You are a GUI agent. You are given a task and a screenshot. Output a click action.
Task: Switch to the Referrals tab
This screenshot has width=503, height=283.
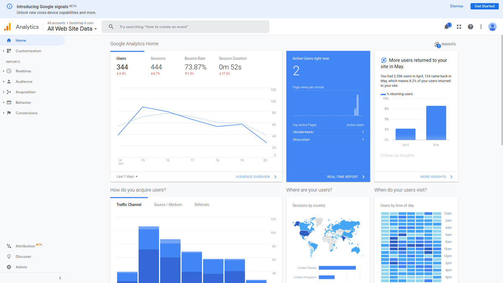202,205
